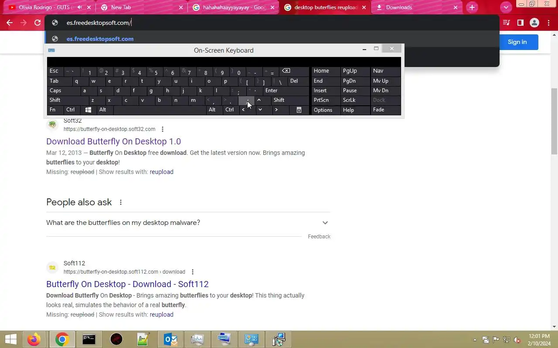558x348 pixels.
Task: Launch Firefox from the taskbar
Action: tap(34, 339)
